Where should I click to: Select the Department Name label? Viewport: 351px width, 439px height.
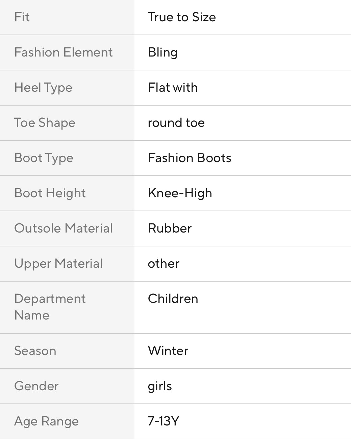[50, 307]
